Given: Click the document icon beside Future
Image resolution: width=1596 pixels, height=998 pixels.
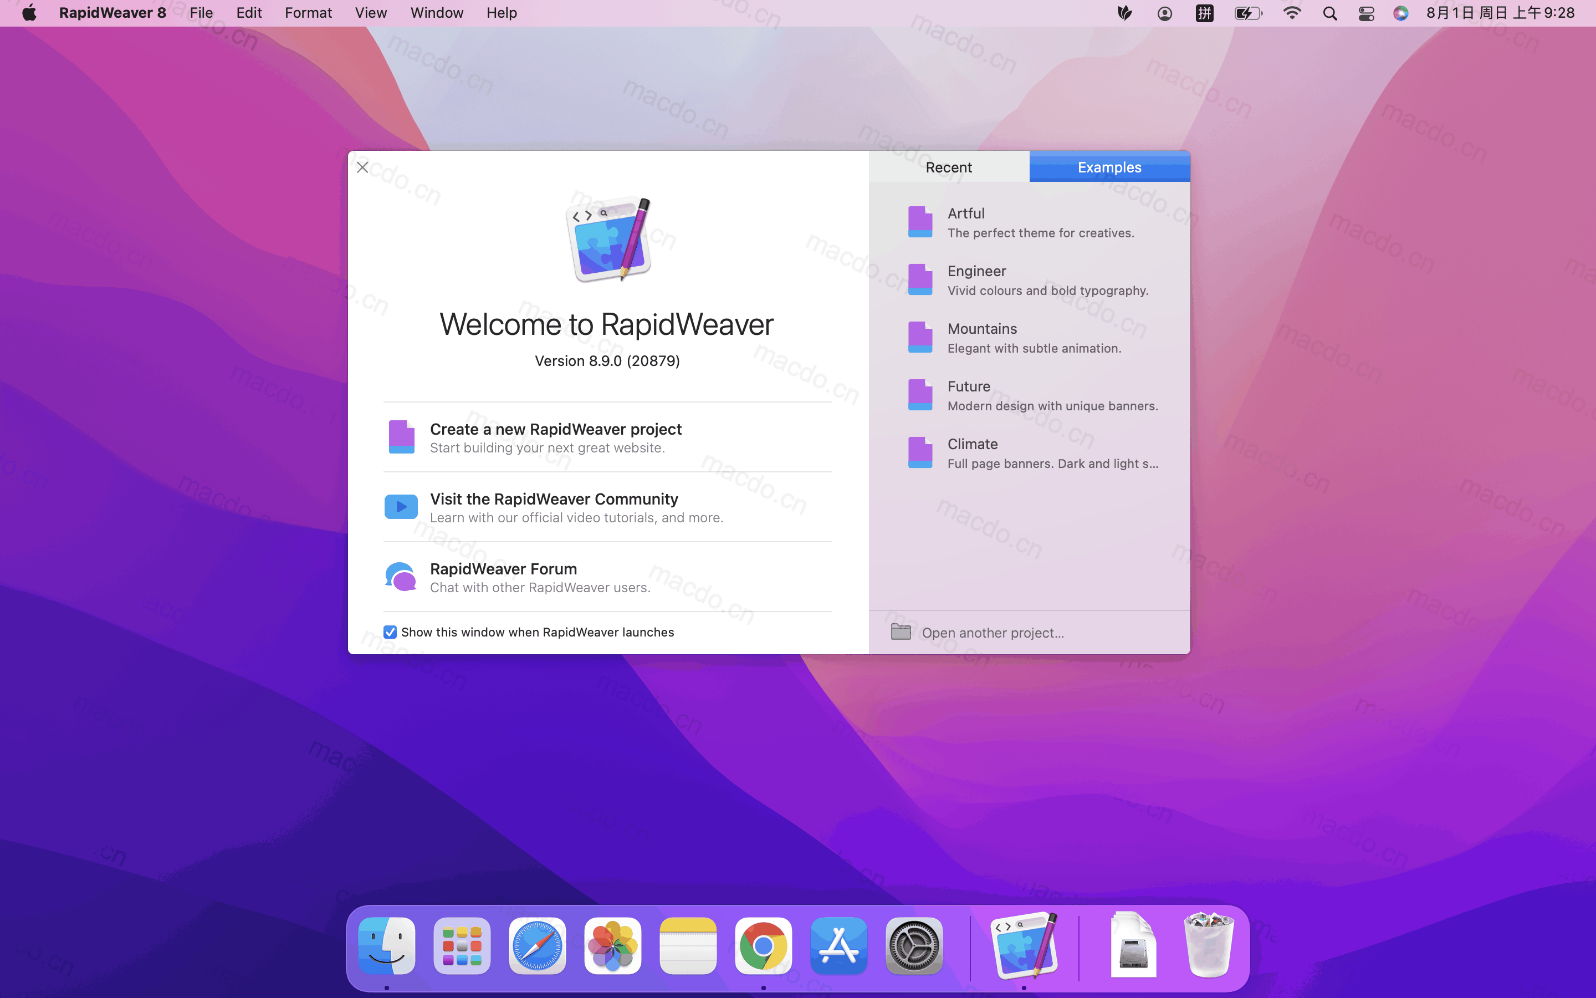Looking at the screenshot, I should tap(920, 395).
